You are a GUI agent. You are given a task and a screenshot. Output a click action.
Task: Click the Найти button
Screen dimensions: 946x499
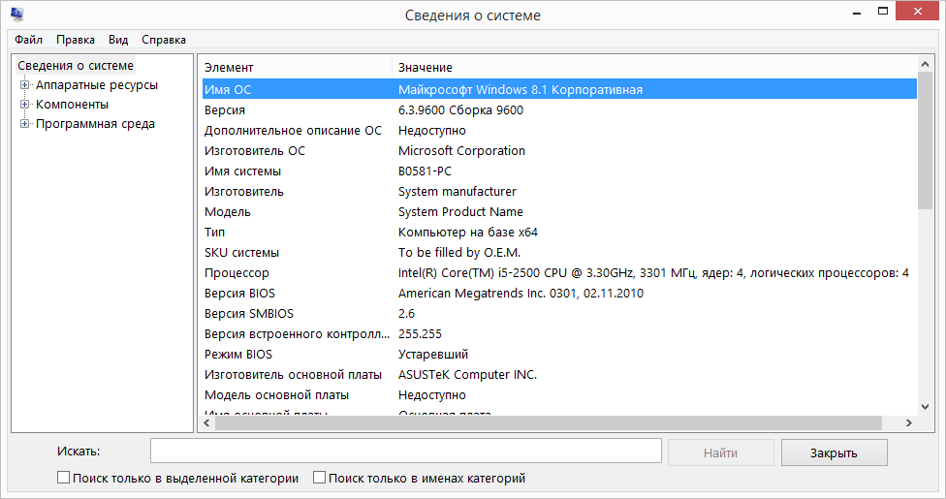tap(721, 452)
